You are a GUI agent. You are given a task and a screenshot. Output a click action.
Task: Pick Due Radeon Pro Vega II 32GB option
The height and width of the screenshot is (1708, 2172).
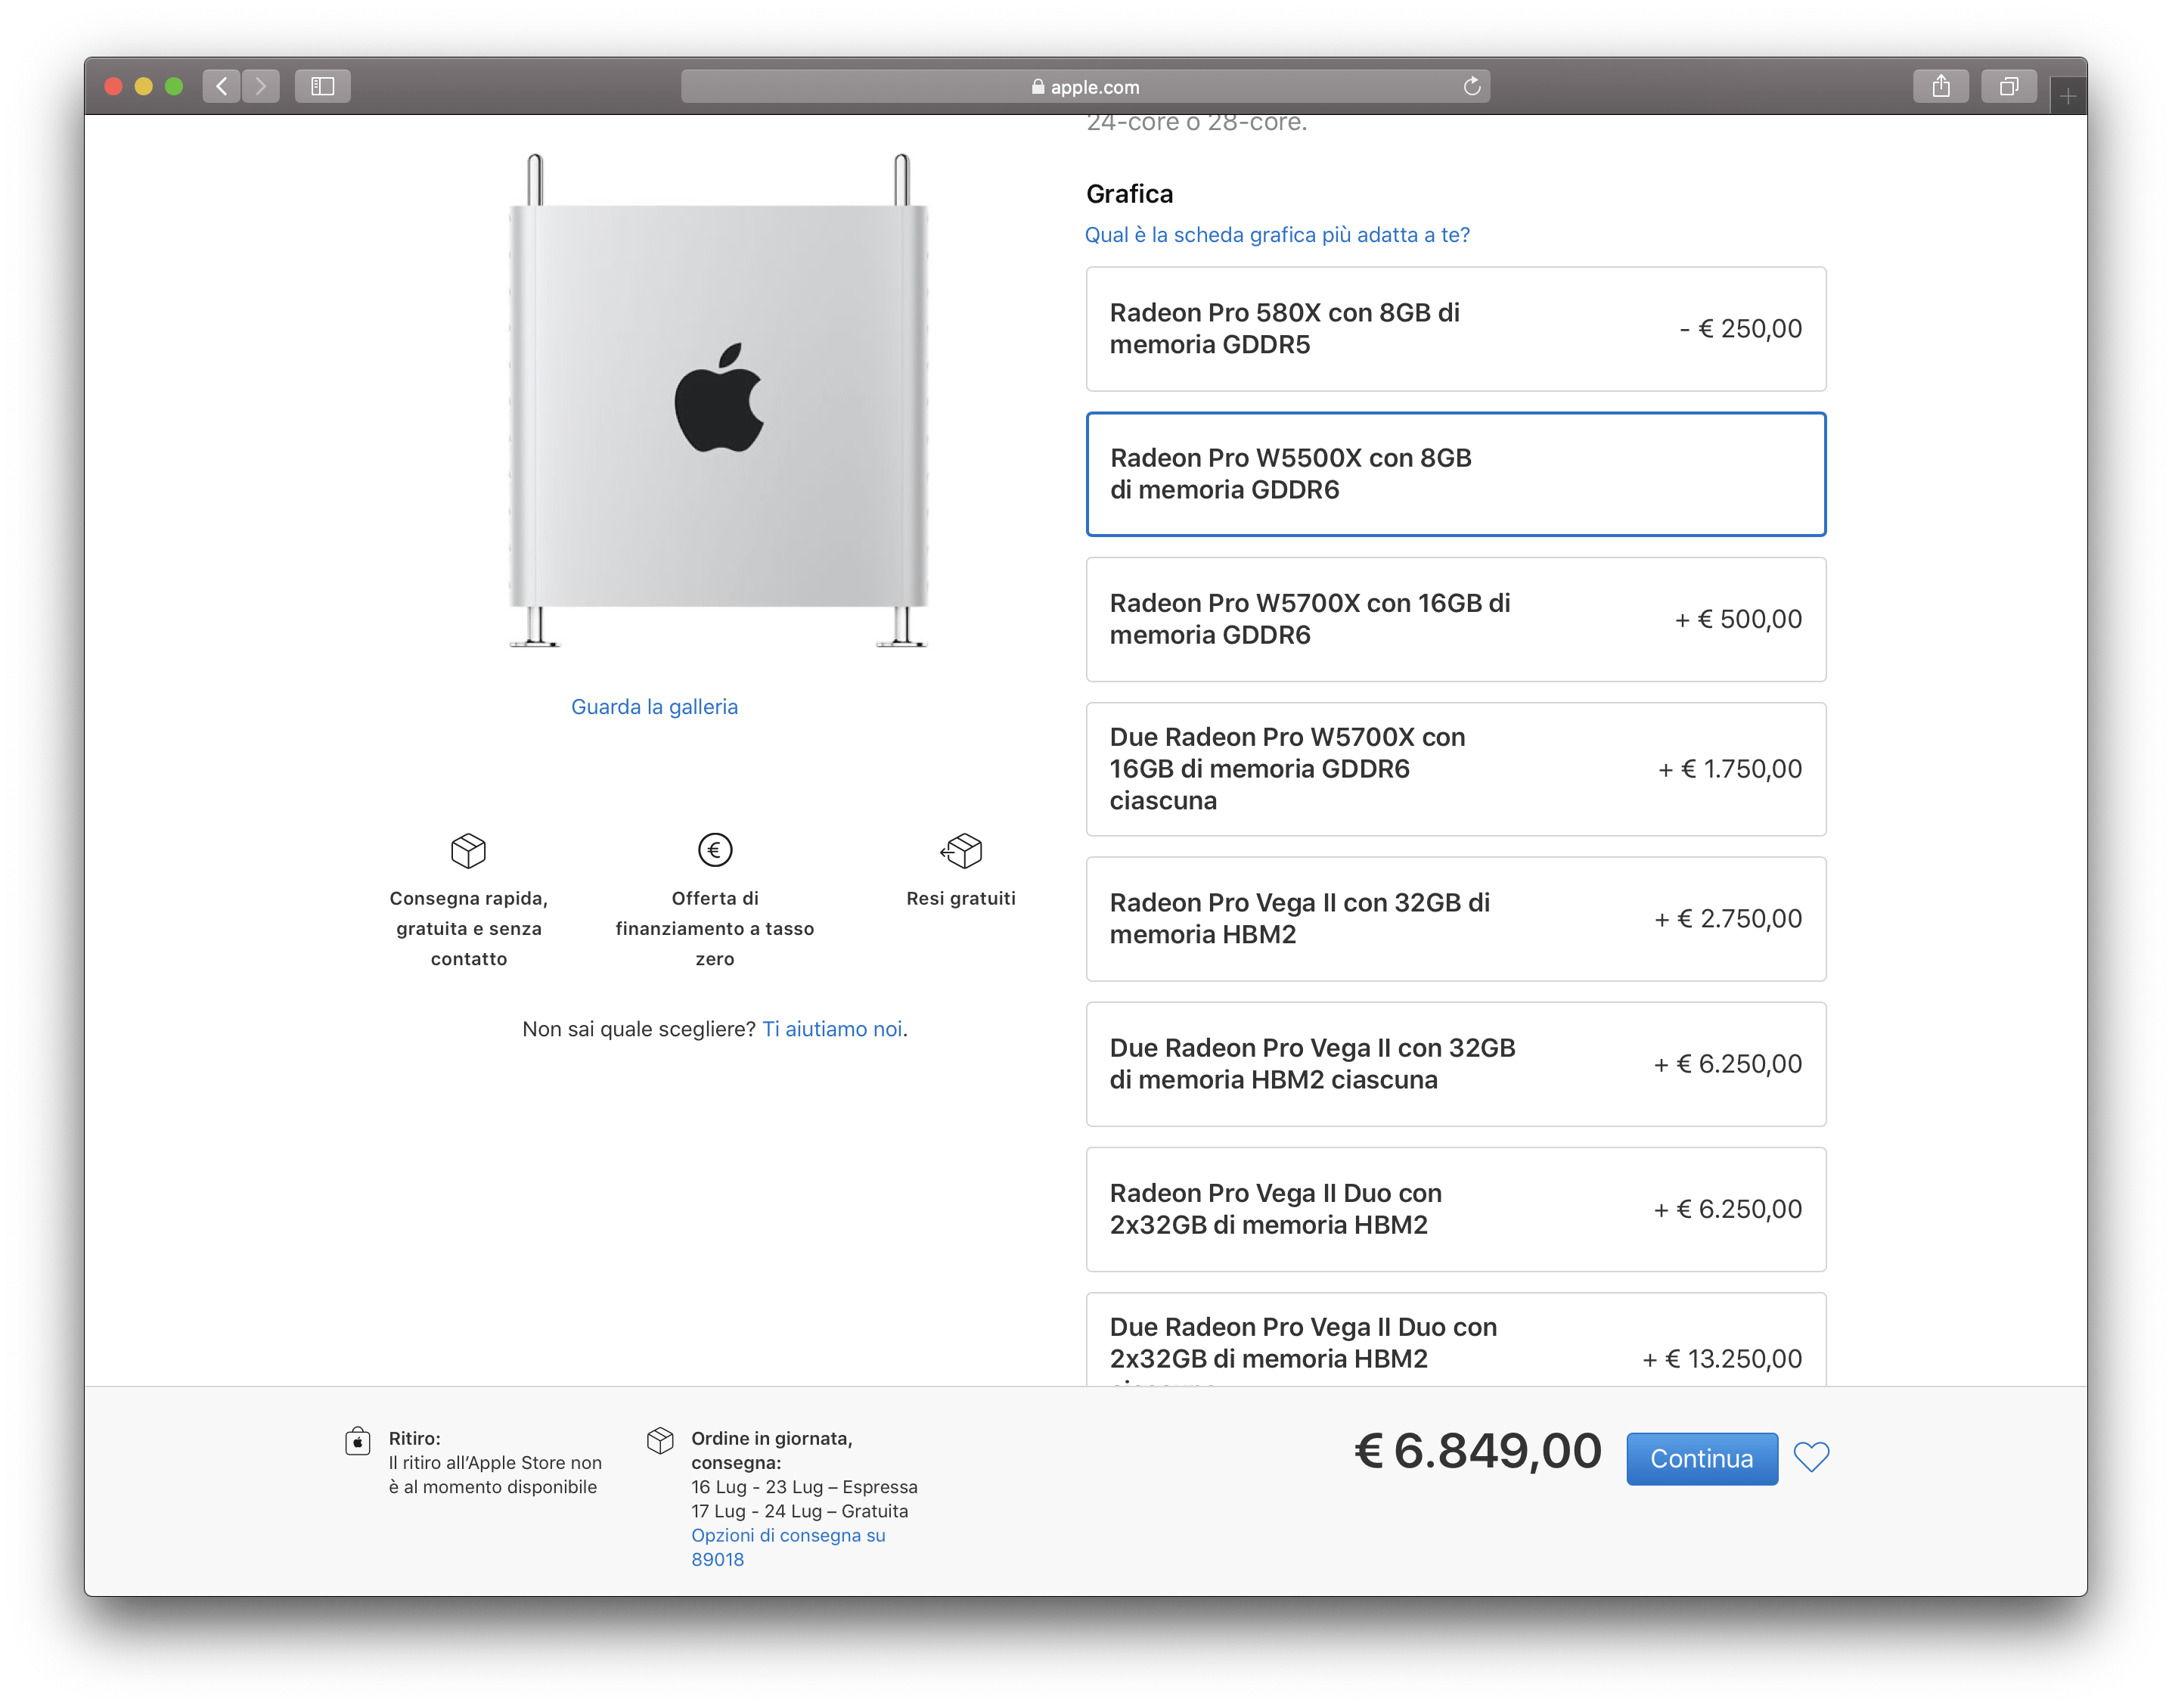pos(1455,1064)
